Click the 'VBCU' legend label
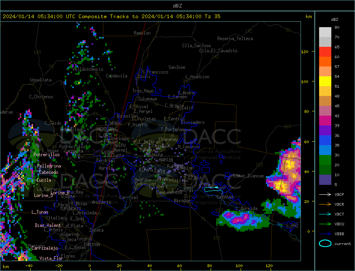The height and width of the screenshot is (271, 355). click(x=339, y=224)
